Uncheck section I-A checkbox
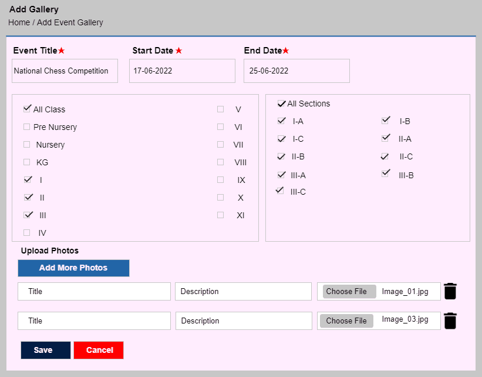The width and height of the screenshot is (482, 377). click(281, 121)
